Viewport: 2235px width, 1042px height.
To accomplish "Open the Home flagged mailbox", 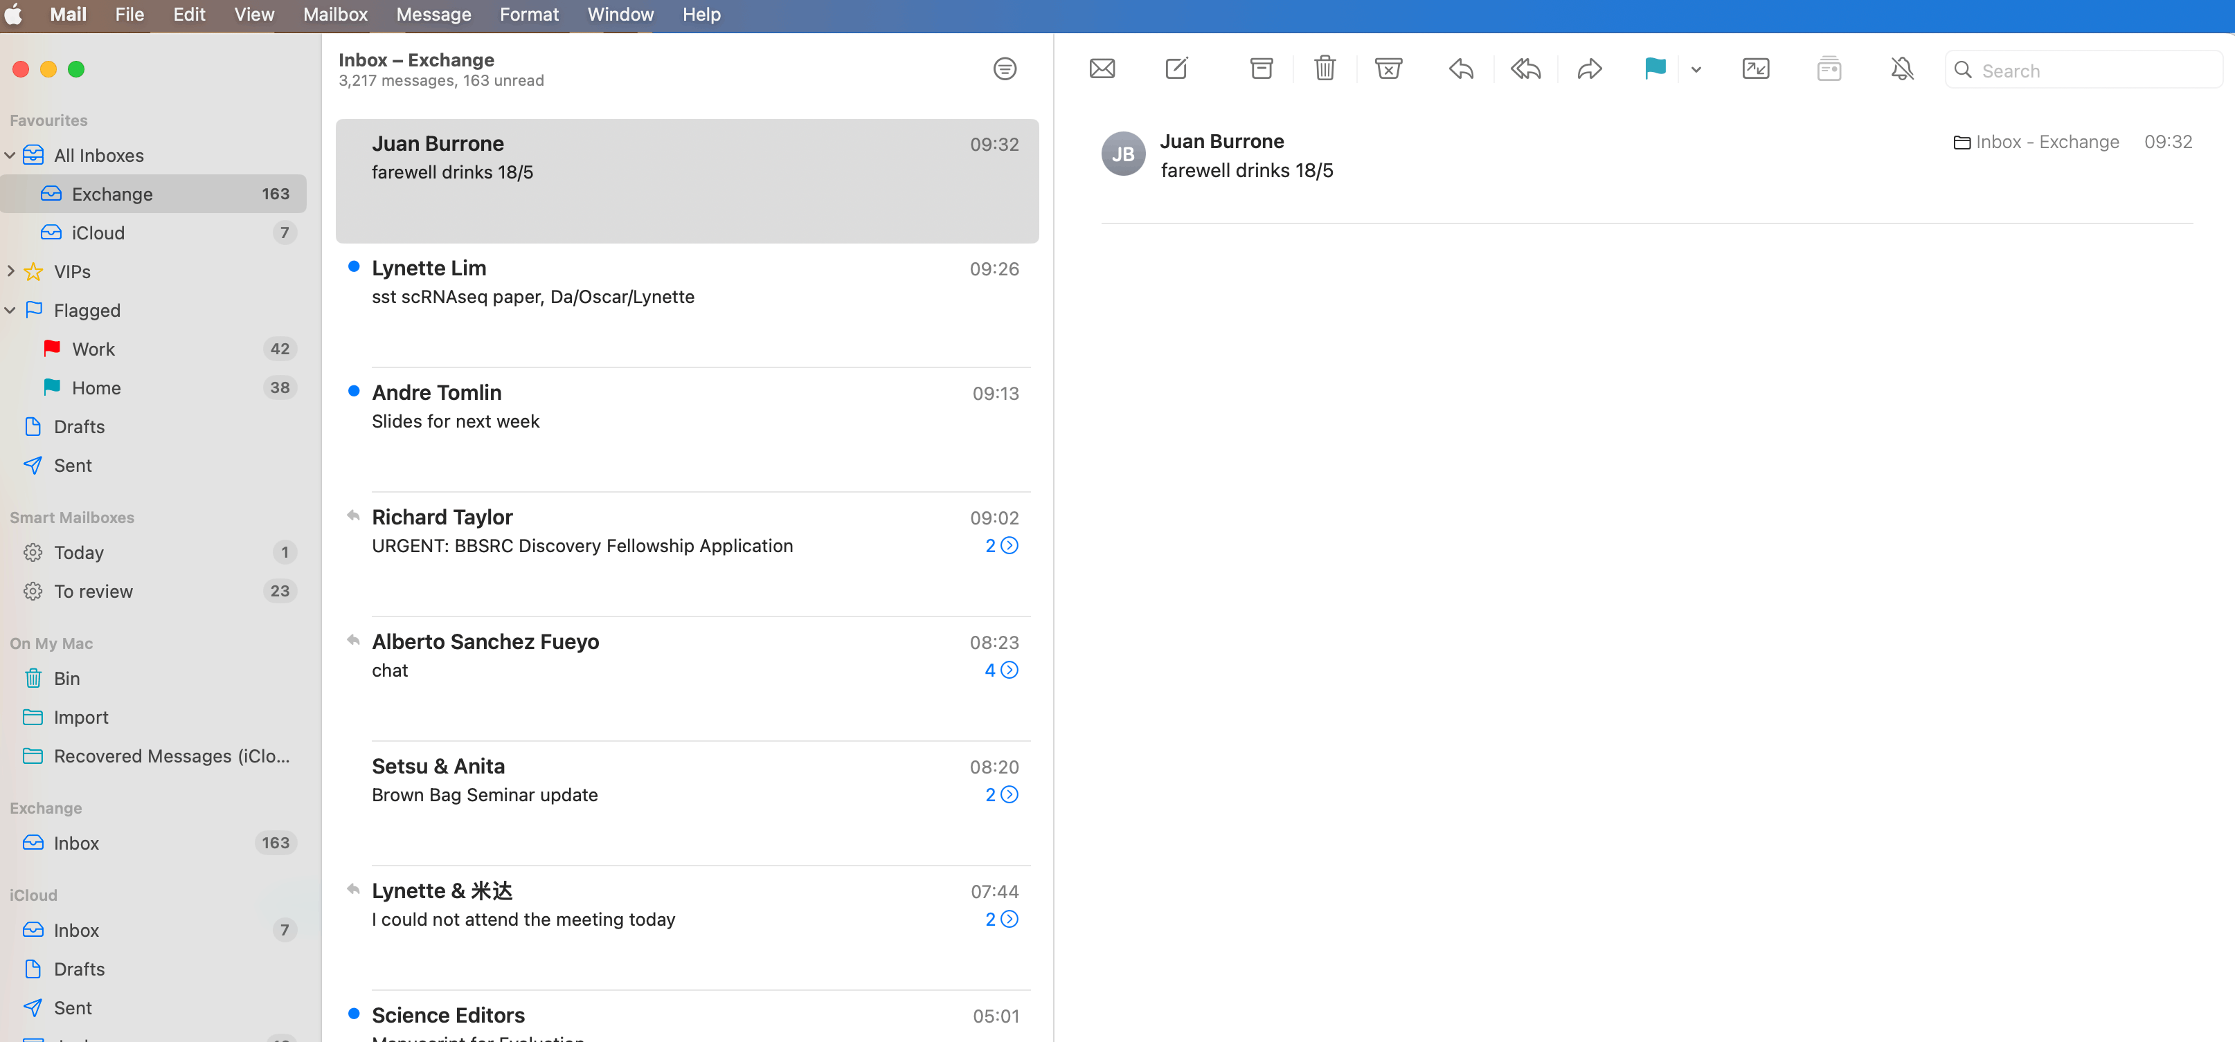I will (x=154, y=387).
